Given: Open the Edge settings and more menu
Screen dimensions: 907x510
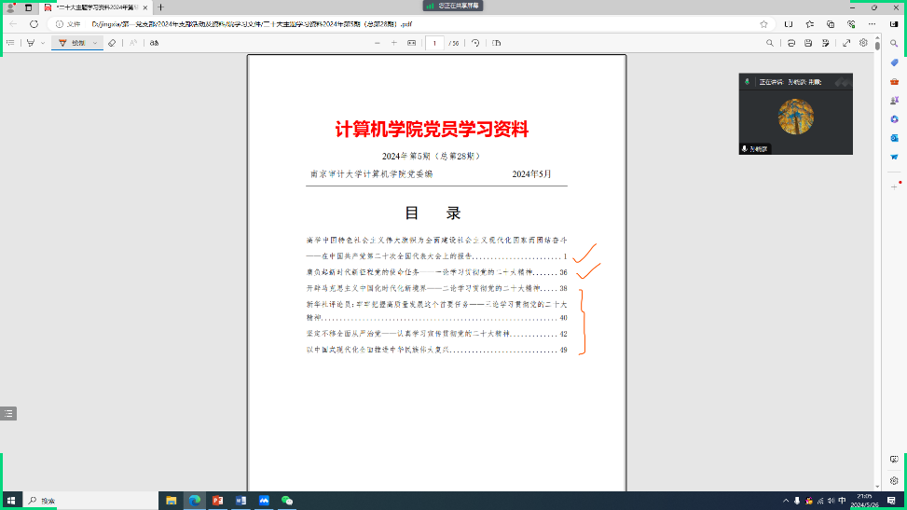Looking at the screenshot, I should pyautogui.click(x=871, y=23).
